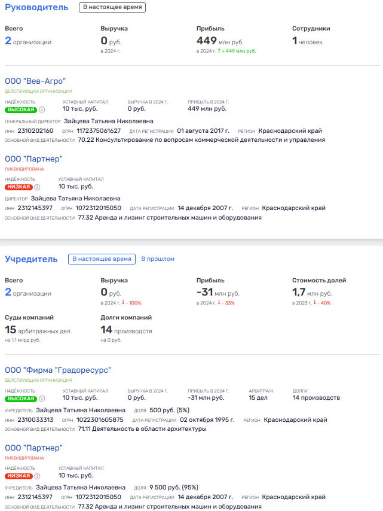Screen dimensions: 383x511
Task: Switch to 'В прошлом' founder tab
Action: point(158,258)
